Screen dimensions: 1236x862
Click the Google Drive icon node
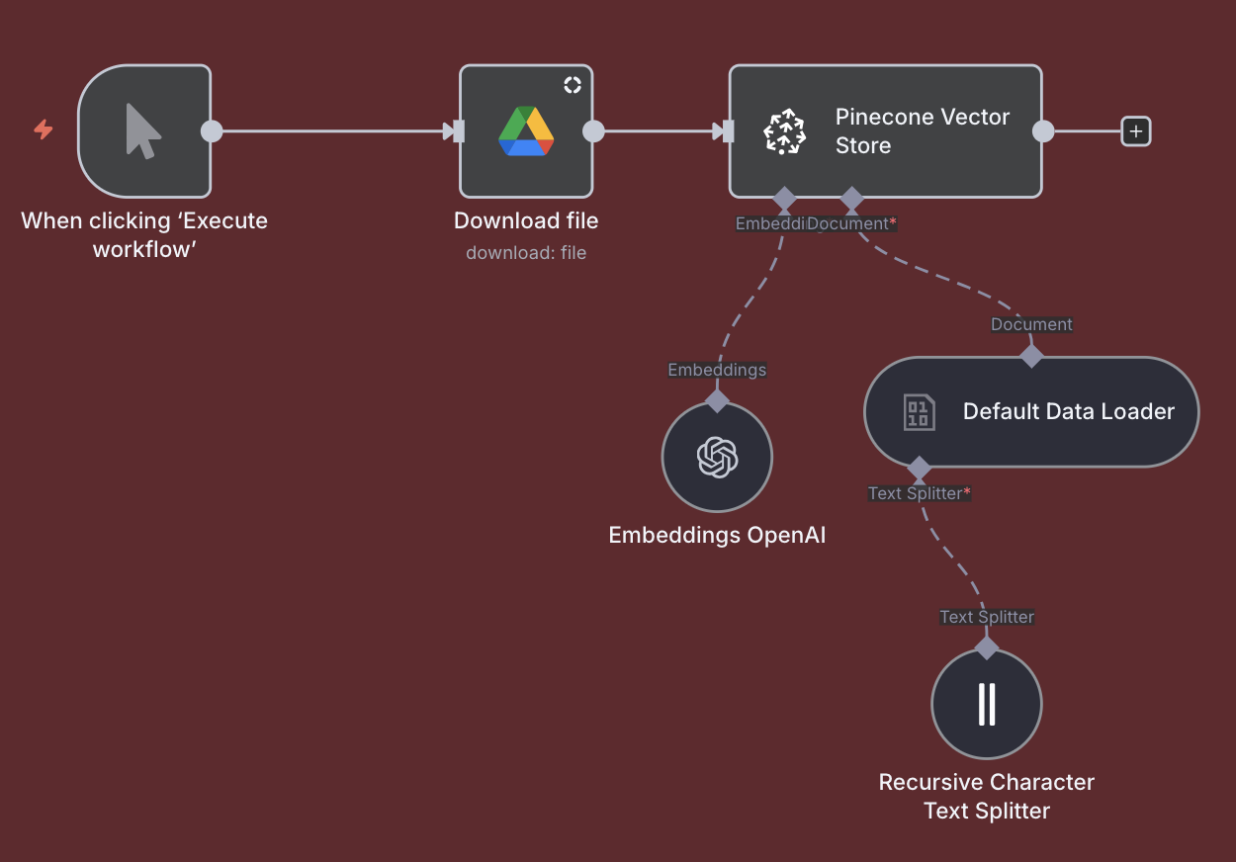(526, 131)
